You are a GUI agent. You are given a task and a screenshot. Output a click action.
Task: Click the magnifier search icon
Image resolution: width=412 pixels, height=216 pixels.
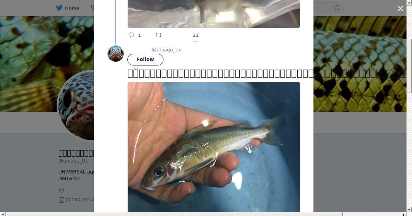[x=337, y=8]
